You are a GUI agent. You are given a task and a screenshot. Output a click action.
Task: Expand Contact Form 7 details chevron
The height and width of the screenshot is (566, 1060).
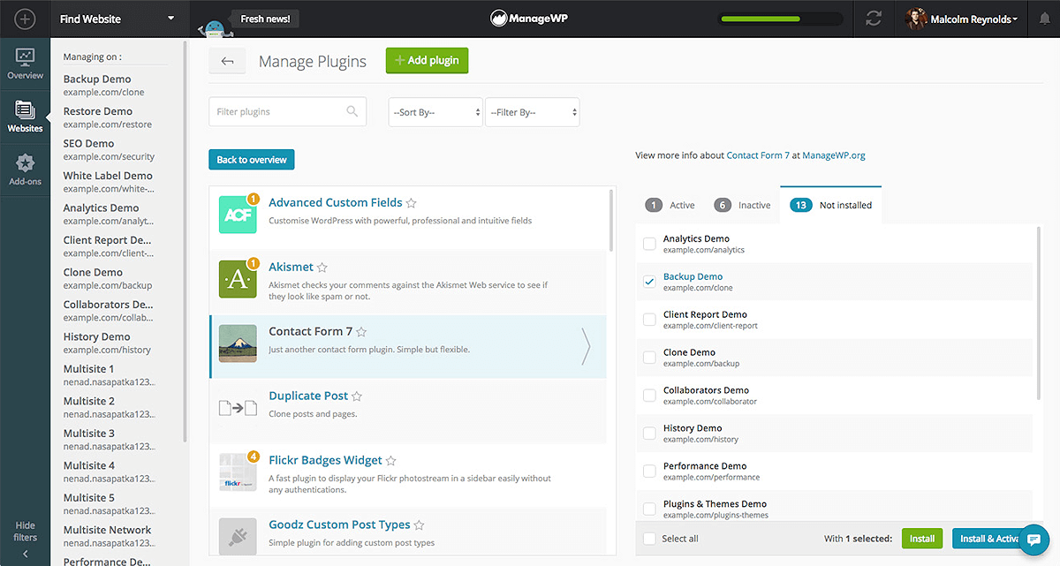[586, 346]
